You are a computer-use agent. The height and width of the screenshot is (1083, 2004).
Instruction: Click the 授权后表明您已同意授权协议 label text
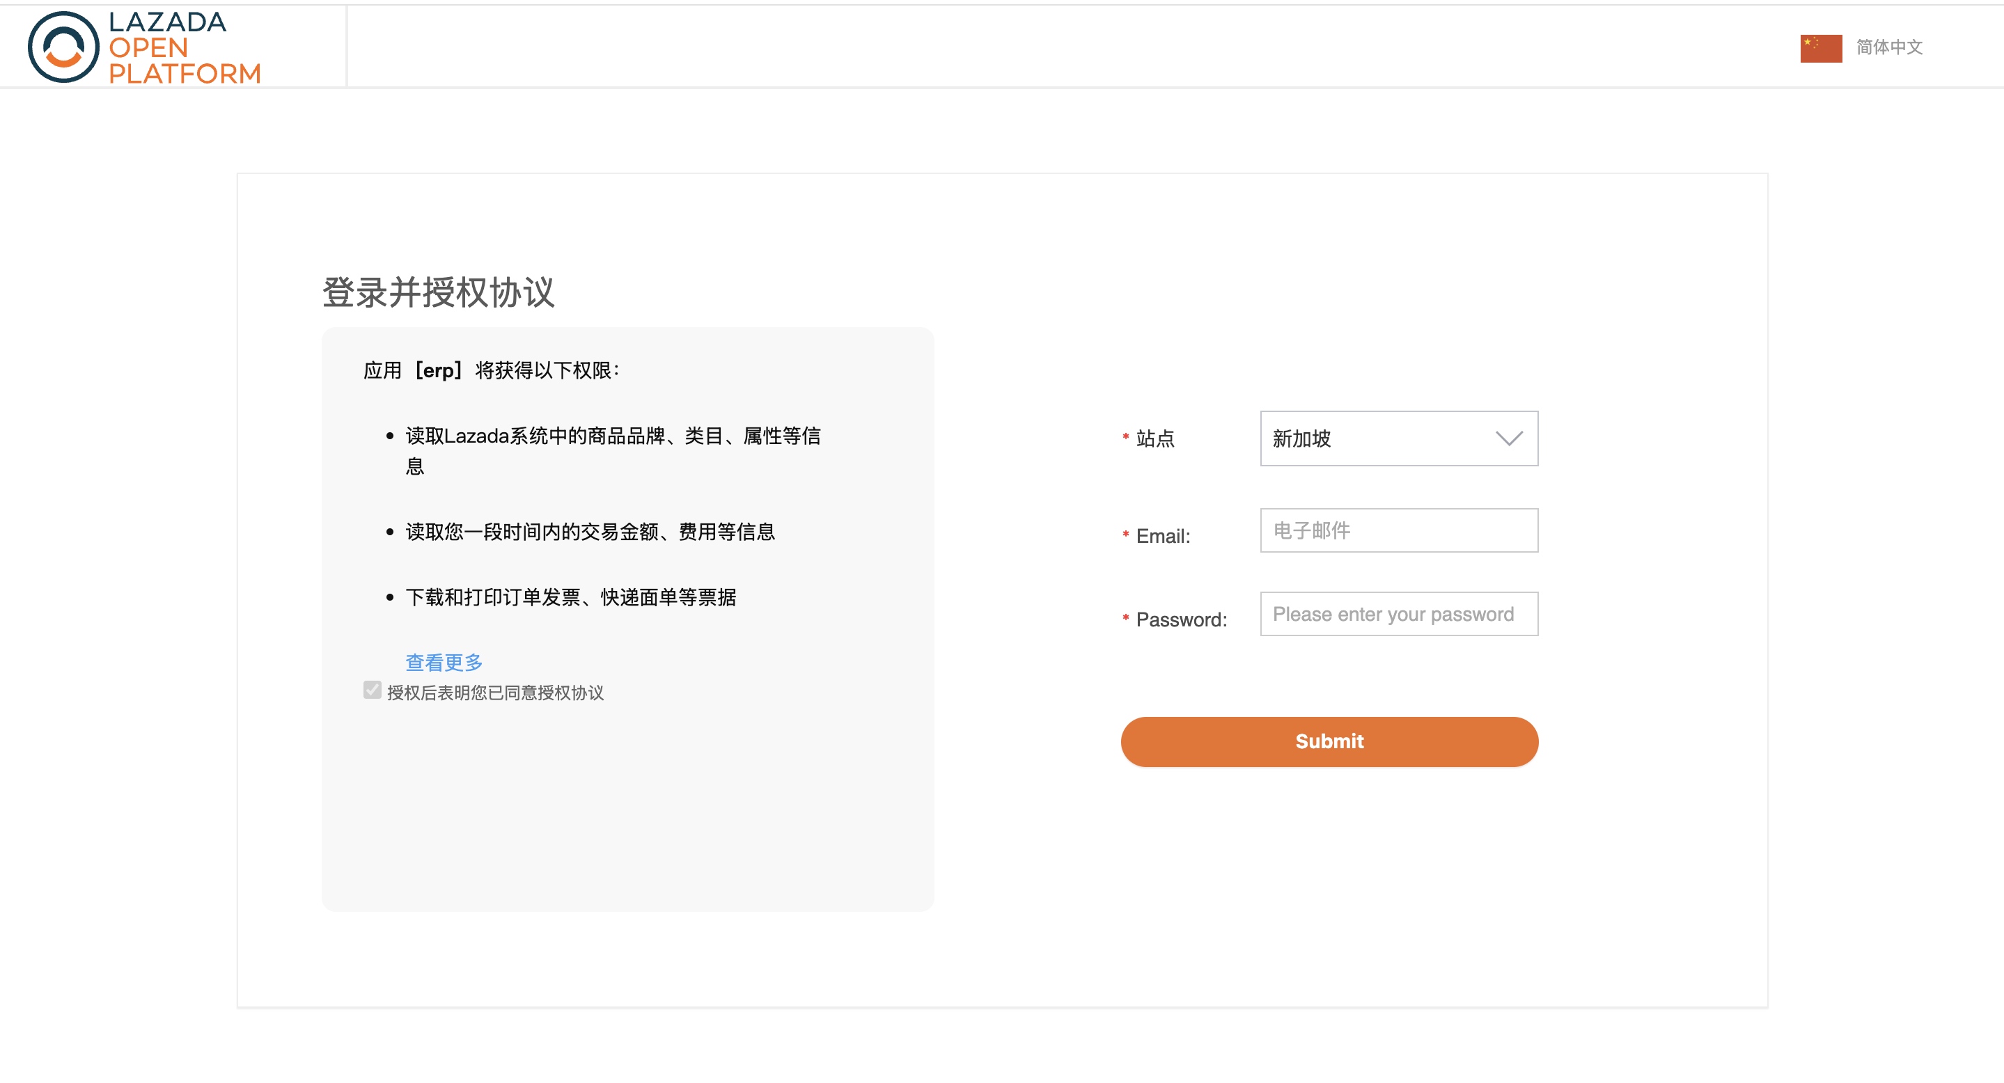click(x=496, y=693)
